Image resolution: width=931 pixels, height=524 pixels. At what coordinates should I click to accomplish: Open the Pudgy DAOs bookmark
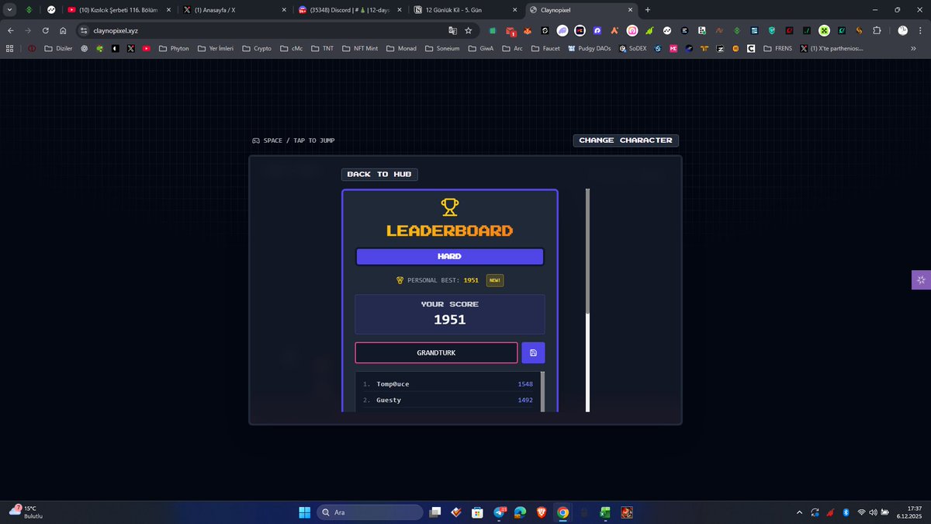pyautogui.click(x=591, y=48)
